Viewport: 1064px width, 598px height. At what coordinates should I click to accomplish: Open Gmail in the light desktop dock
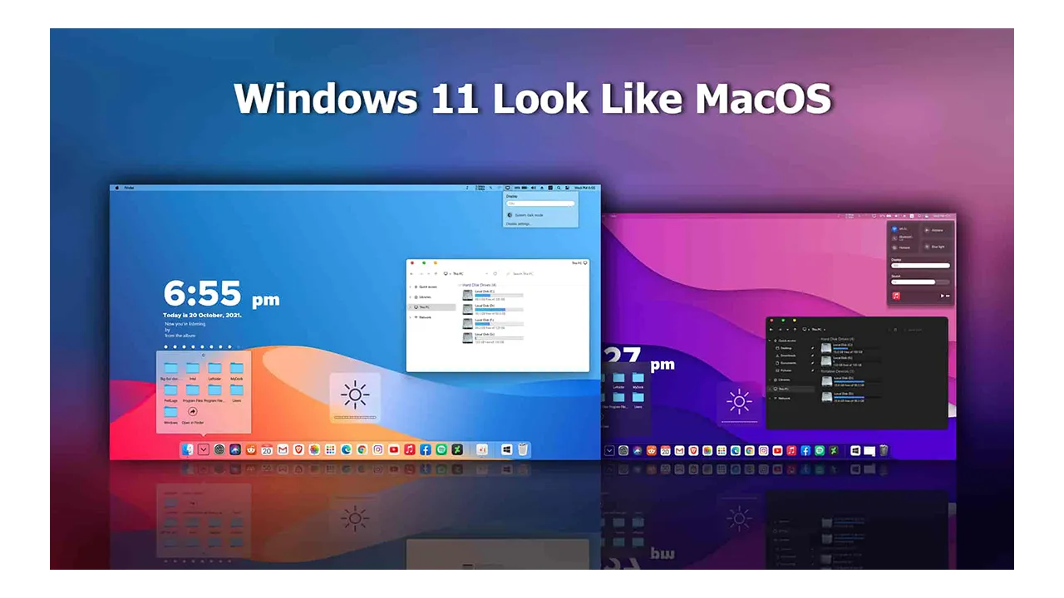[283, 449]
